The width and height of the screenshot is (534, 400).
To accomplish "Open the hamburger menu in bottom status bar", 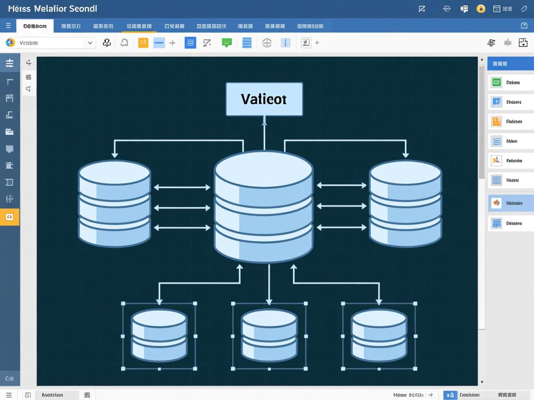I will click(x=8, y=395).
